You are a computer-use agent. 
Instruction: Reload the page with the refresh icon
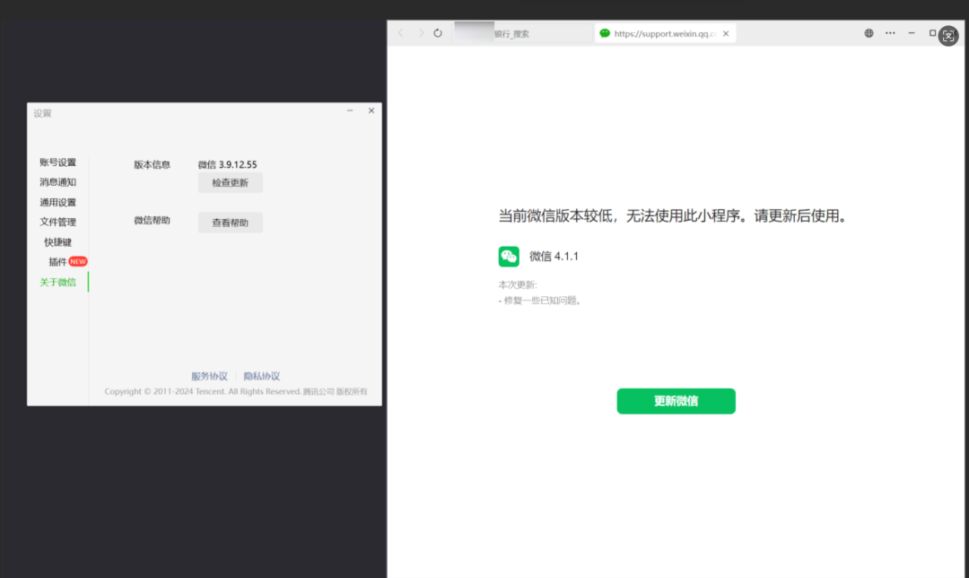[438, 33]
